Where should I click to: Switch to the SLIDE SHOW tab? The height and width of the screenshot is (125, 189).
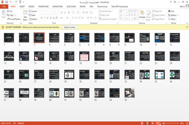tap(71, 7)
